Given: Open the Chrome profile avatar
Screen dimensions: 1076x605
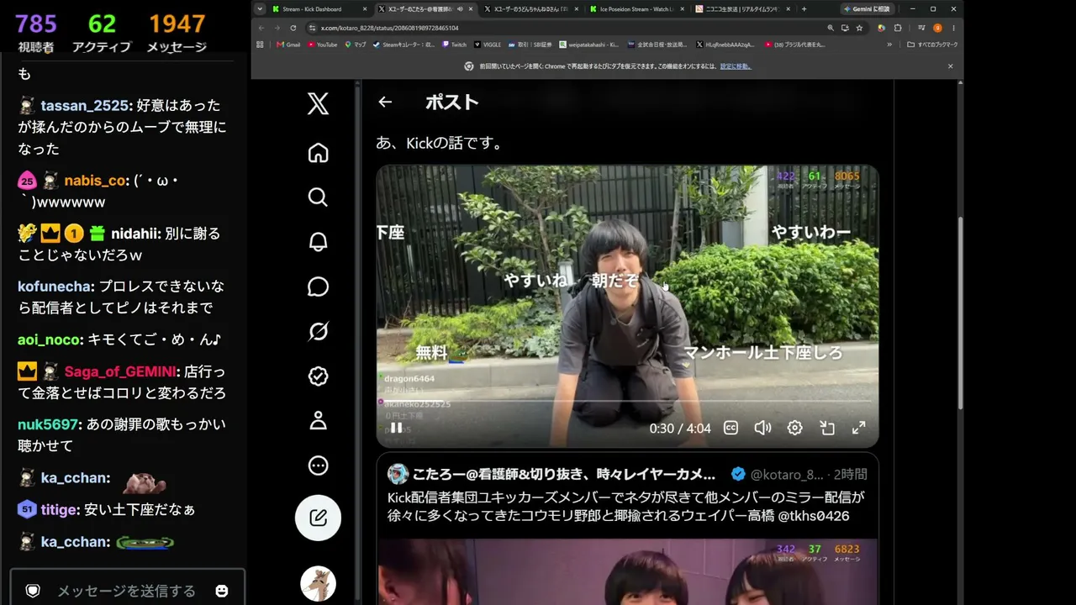Looking at the screenshot, I should click(937, 28).
